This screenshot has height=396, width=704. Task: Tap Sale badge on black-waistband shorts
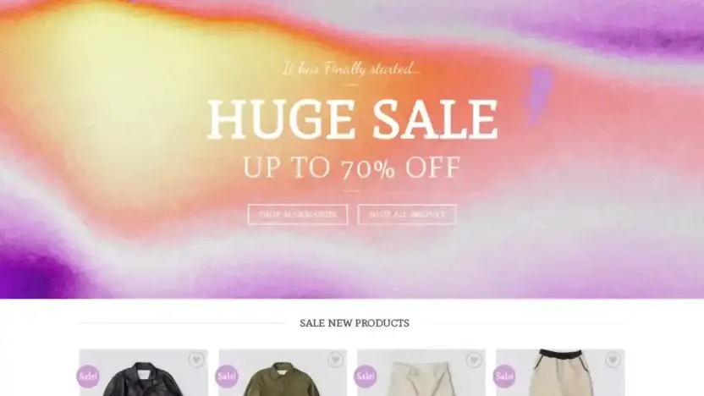504,376
